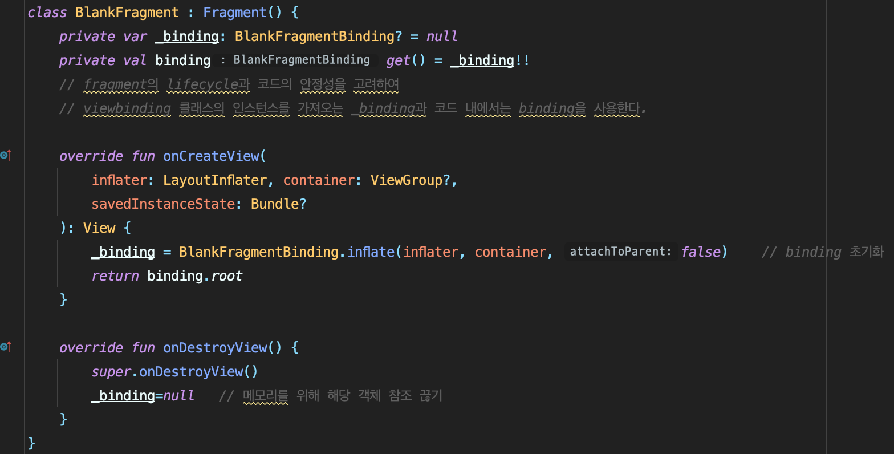Click onDestroyView in the override fun line
This screenshot has width=894, height=454.
click(215, 348)
